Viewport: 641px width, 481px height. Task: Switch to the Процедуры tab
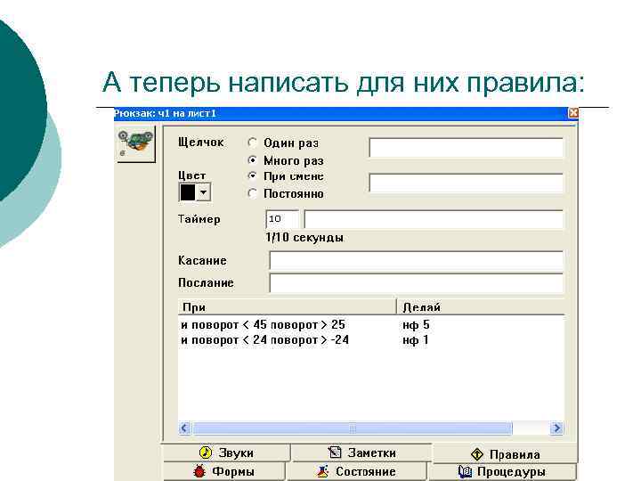point(502,471)
